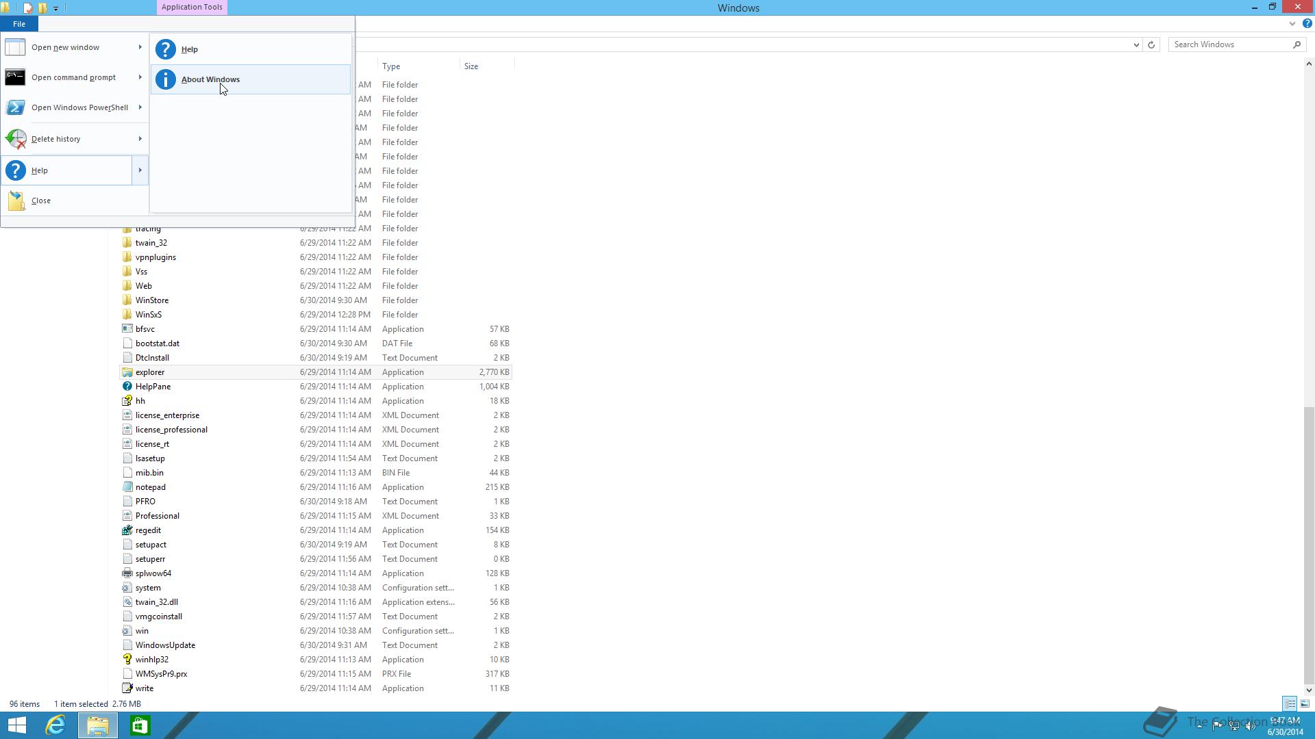Viewport: 1315px width, 739px height.
Task: Click the Open new window icon
Action: tap(15, 47)
